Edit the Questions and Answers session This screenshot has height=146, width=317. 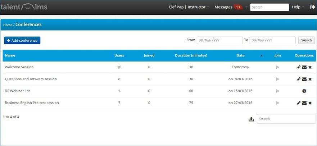[299, 79]
